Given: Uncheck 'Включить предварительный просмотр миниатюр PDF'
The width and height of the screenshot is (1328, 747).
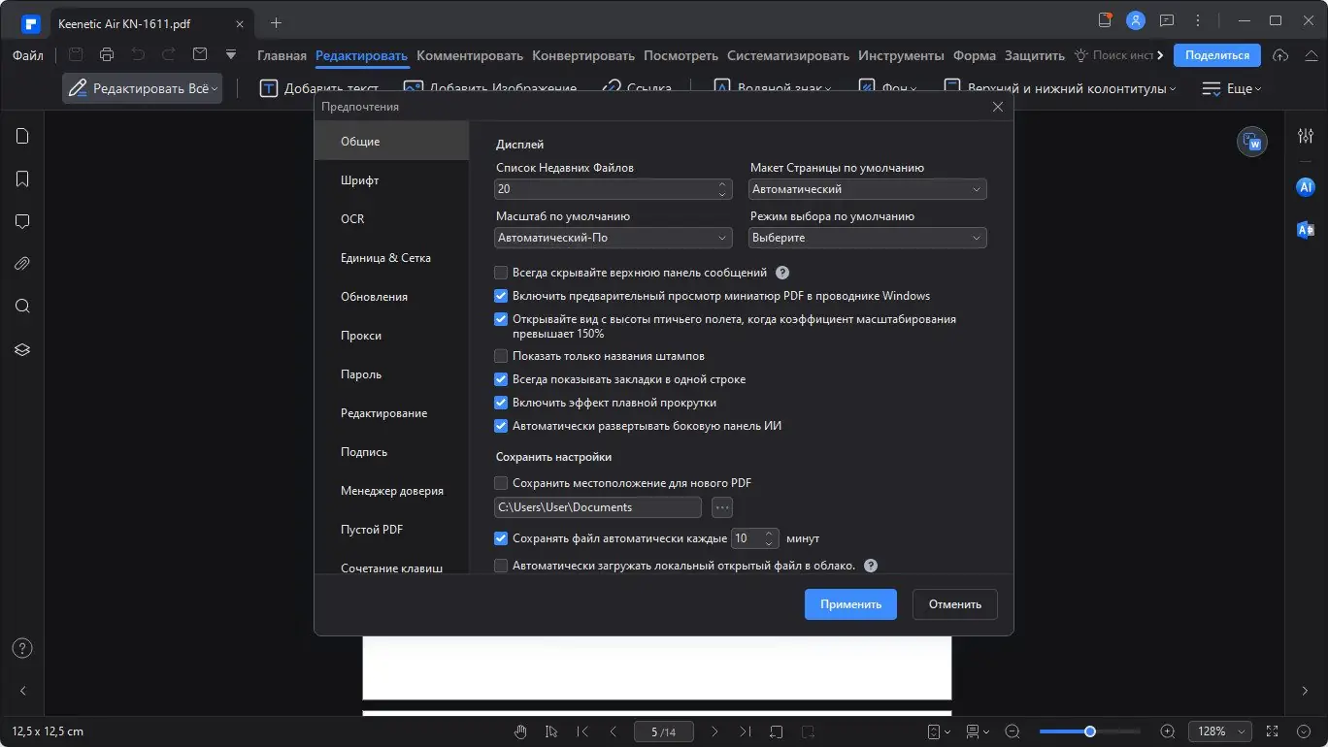Looking at the screenshot, I should click(501, 296).
